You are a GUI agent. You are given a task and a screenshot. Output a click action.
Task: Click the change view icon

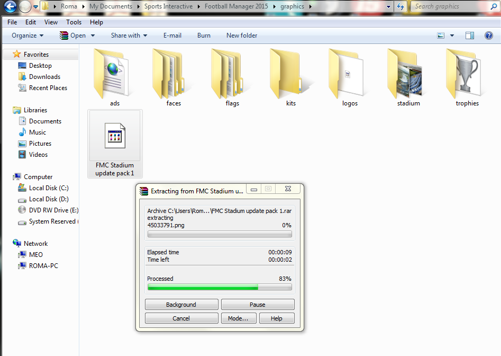coord(441,35)
